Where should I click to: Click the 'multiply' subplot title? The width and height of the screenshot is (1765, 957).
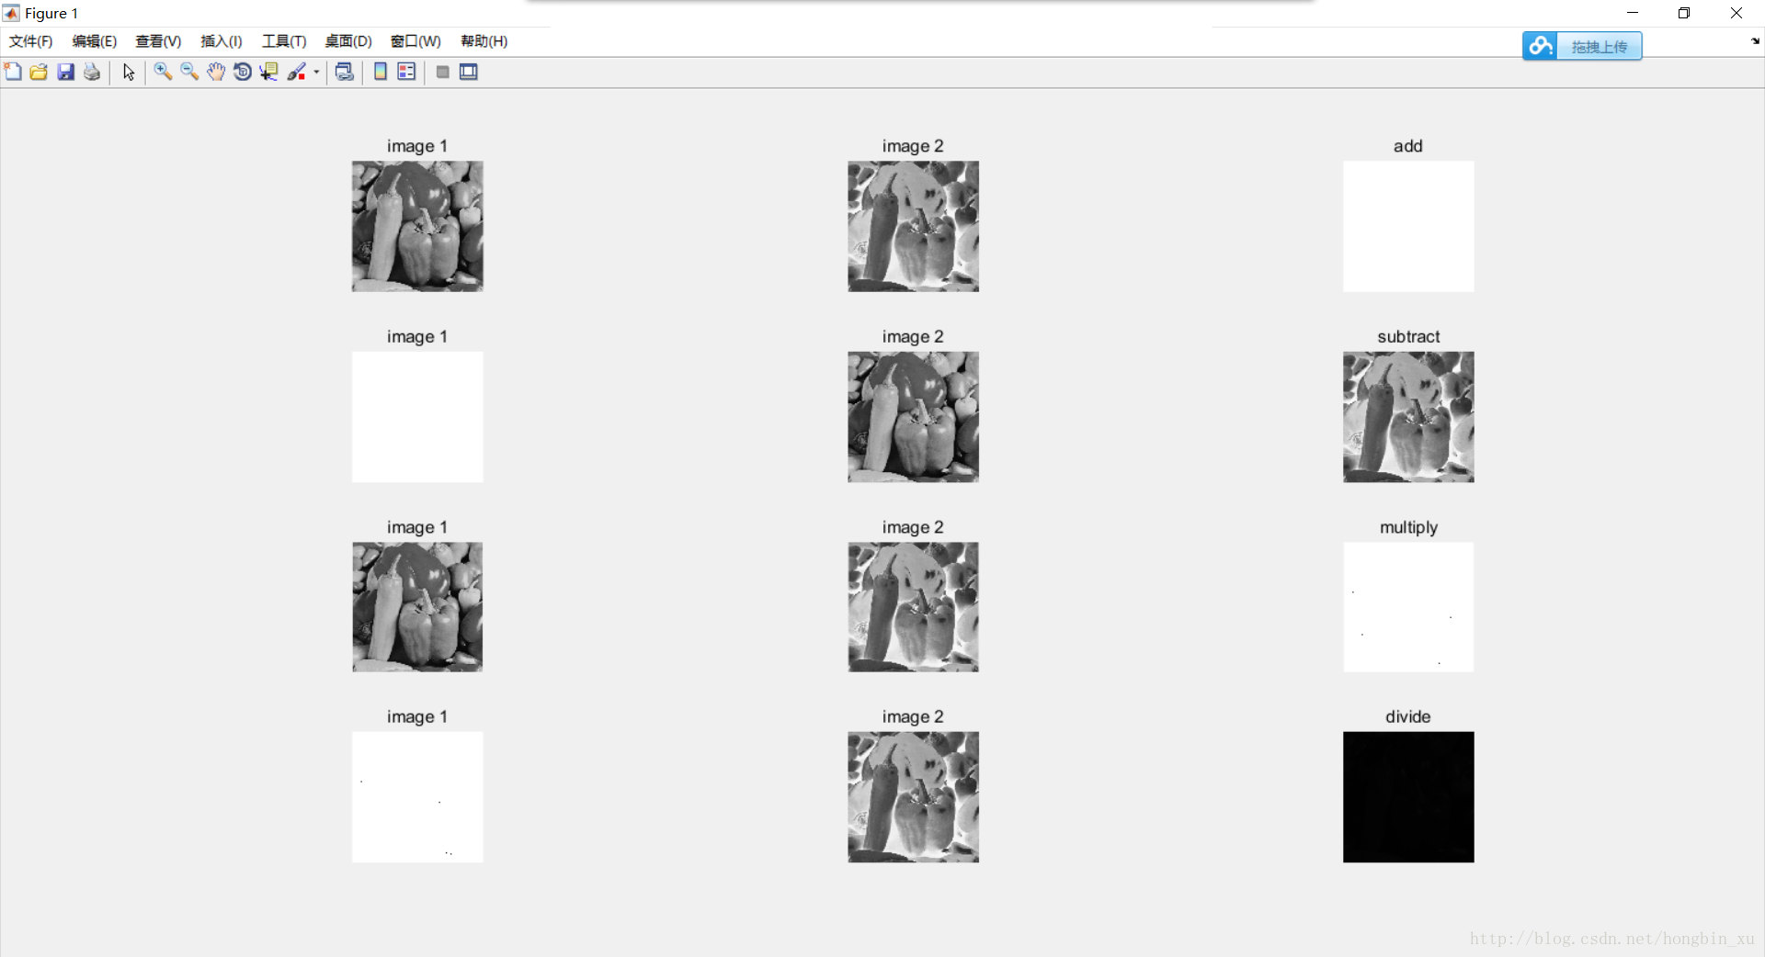click(1408, 527)
